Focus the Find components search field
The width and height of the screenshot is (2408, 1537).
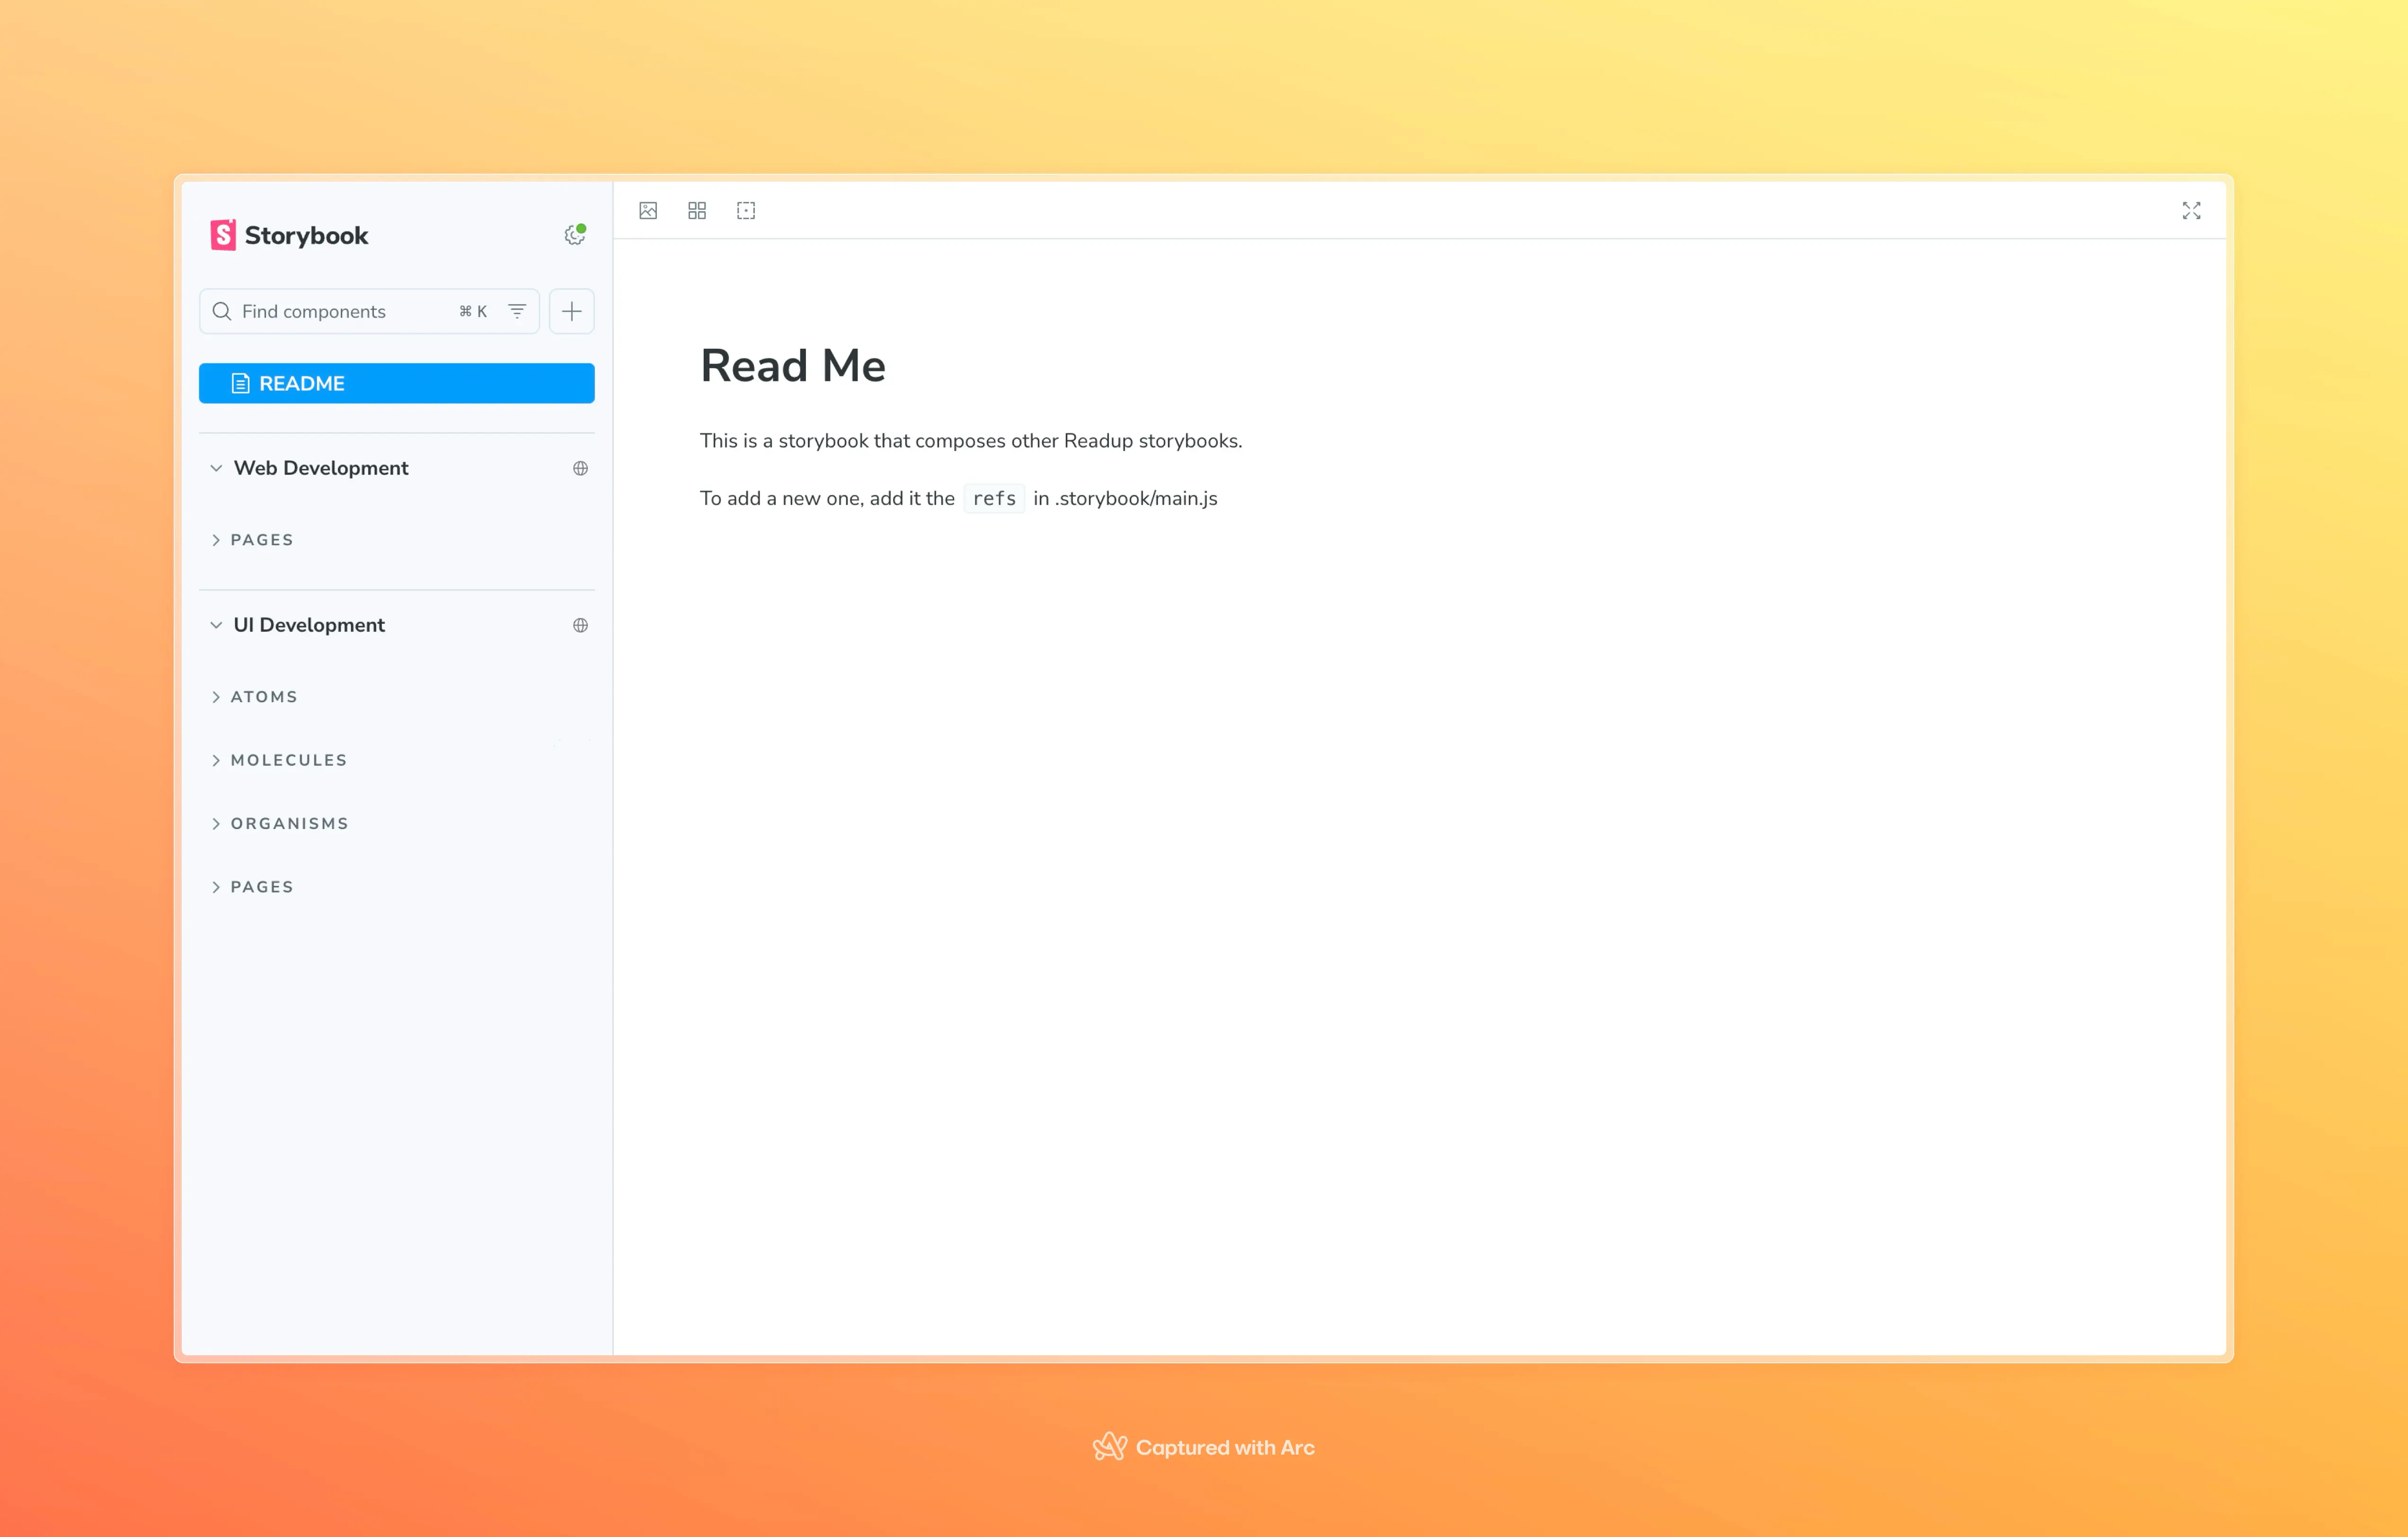(340, 311)
